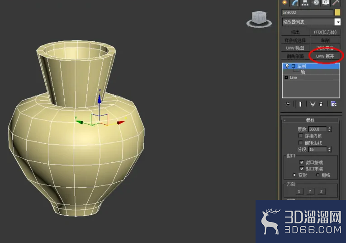Screen dimensions: 346x243
Task: Click the 分段 spinner arrows
Action: (329, 150)
